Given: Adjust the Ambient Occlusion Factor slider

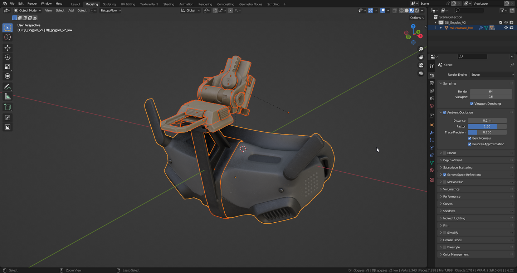Looking at the screenshot, I should click(487, 126).
